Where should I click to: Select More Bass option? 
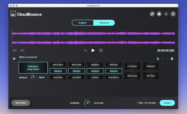click(58, 65)
